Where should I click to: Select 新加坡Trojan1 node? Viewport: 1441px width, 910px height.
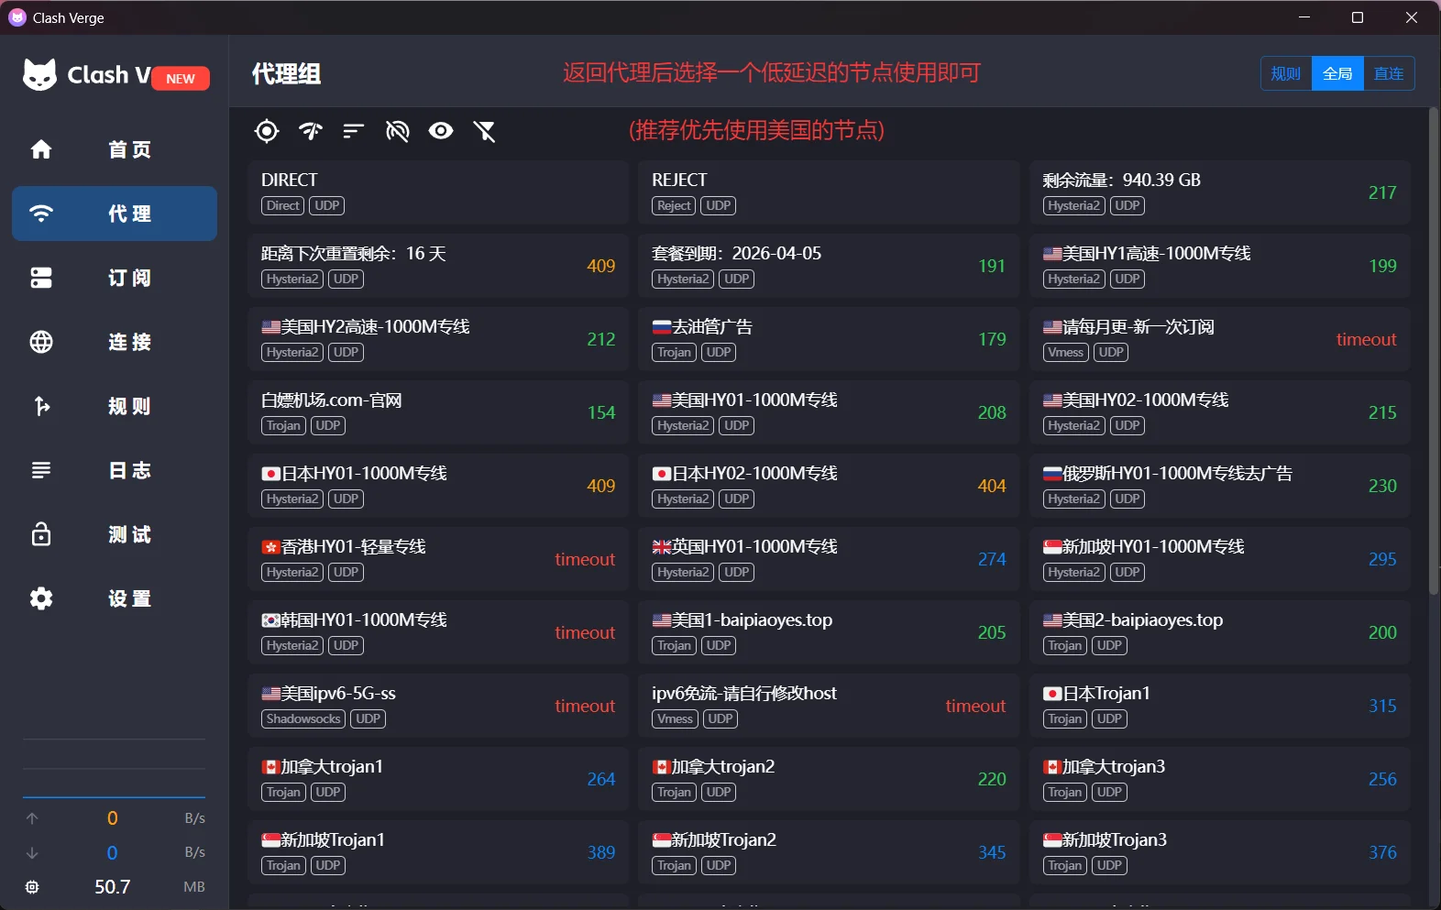pyautogui.click(x=438, y=852)
